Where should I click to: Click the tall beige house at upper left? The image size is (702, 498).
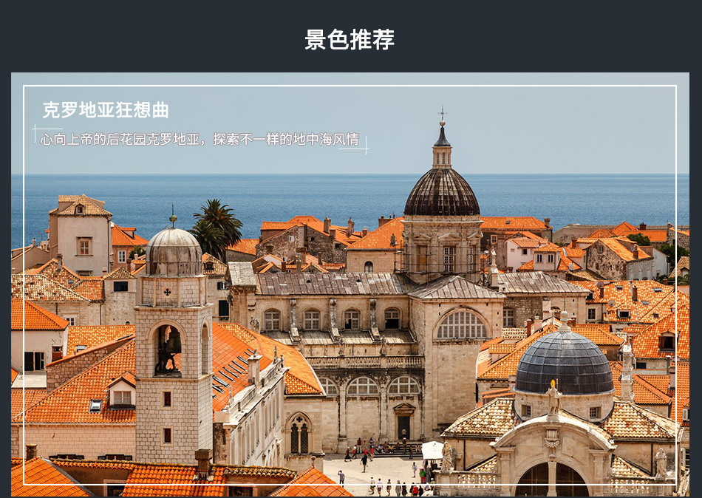(80, 238)
